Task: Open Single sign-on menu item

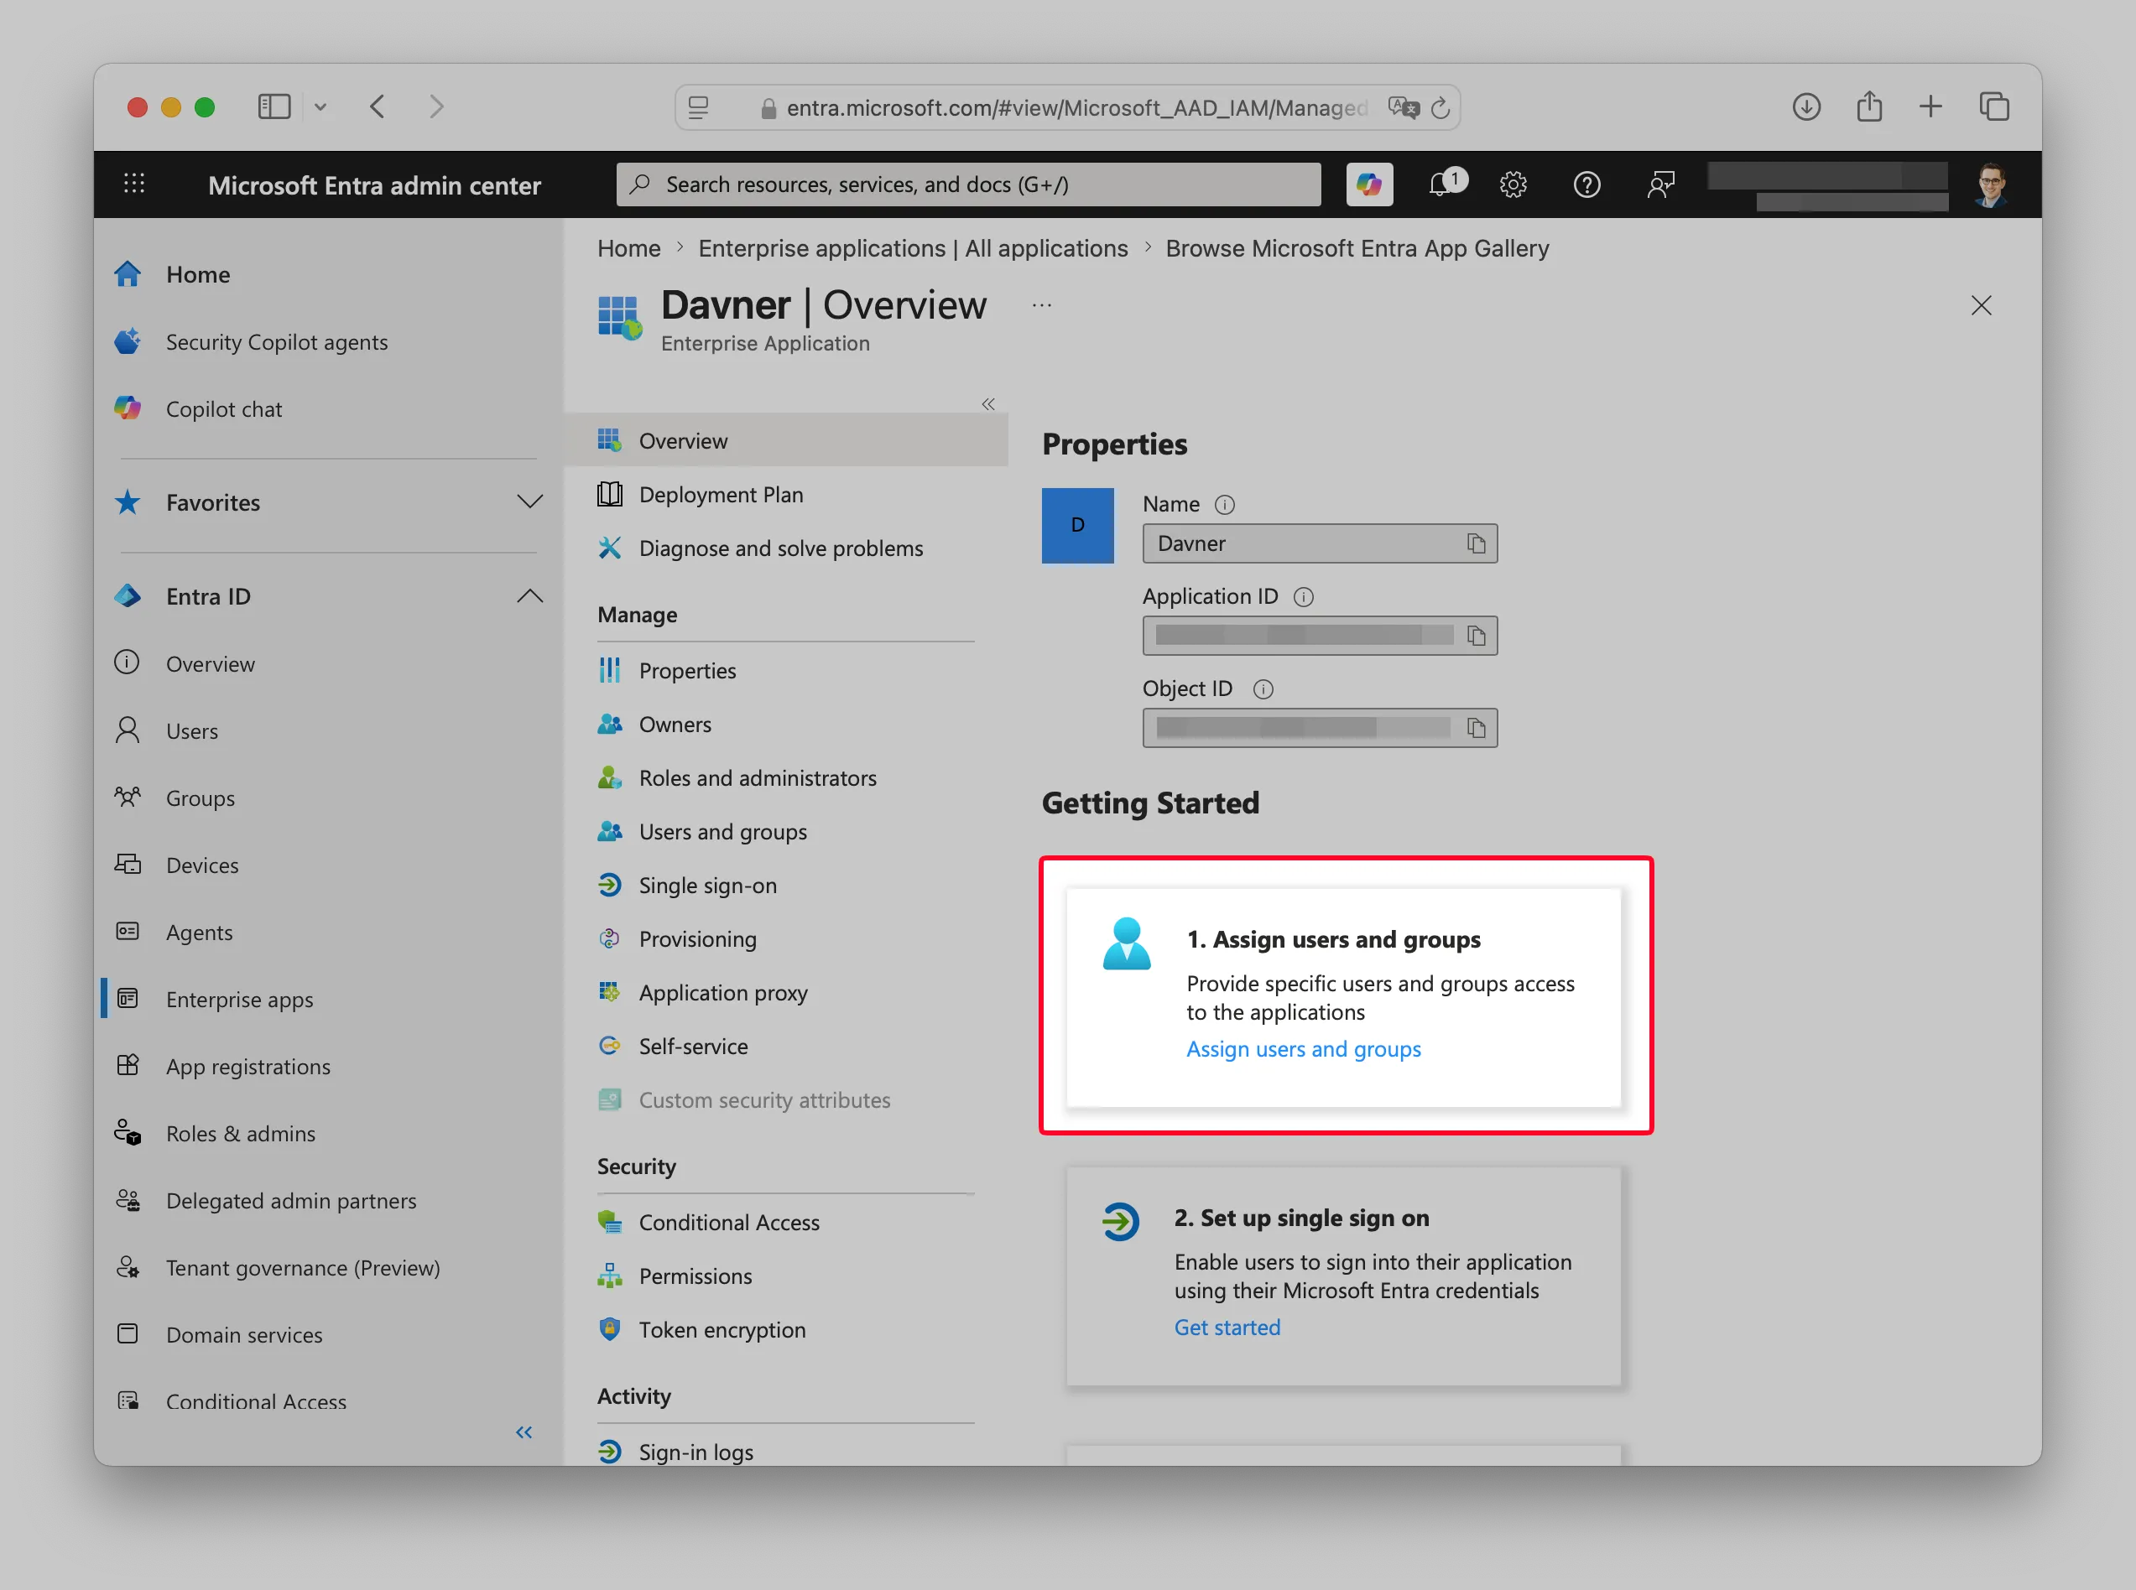Action: coord(707,886)
